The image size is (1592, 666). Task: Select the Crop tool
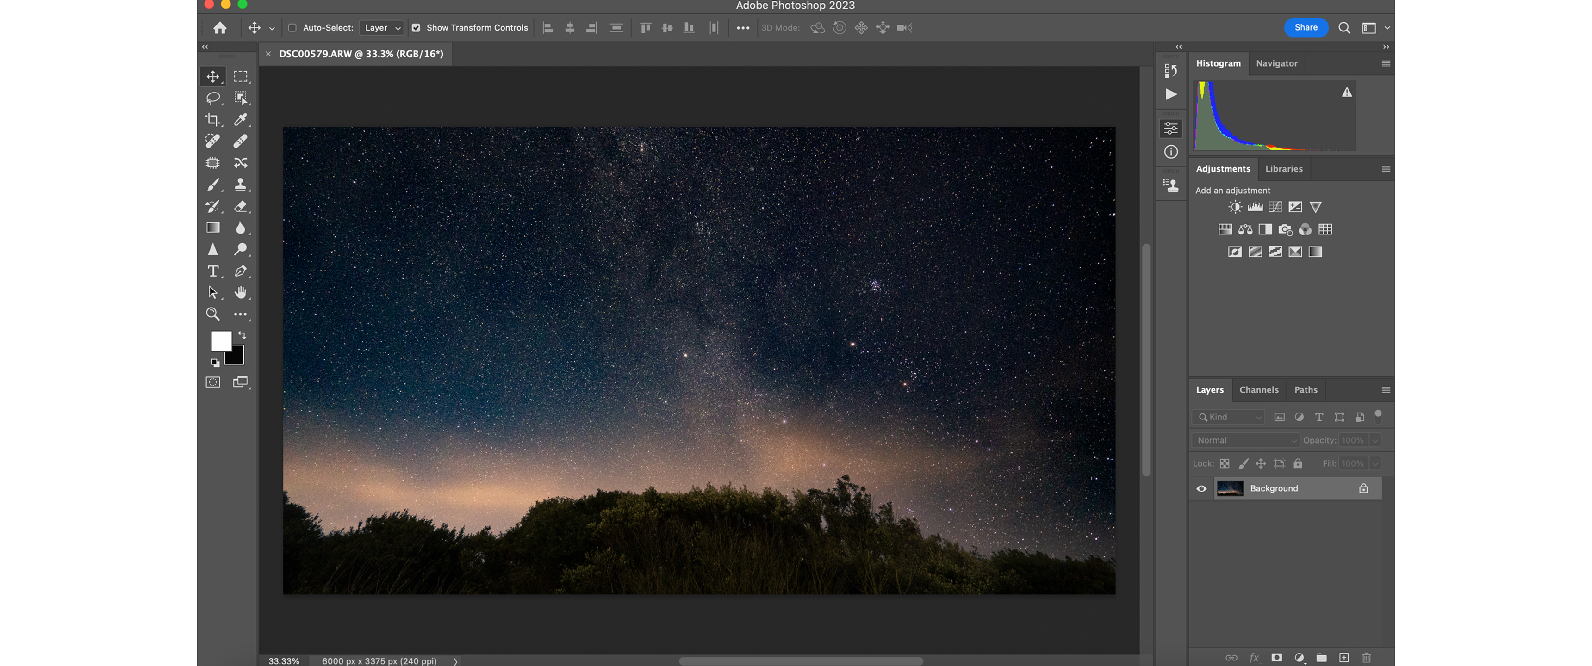point(212,120)
